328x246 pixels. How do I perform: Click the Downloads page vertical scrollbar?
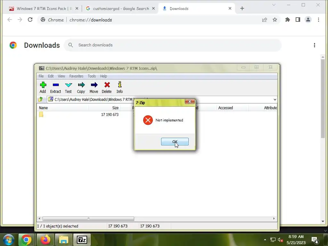323,99
